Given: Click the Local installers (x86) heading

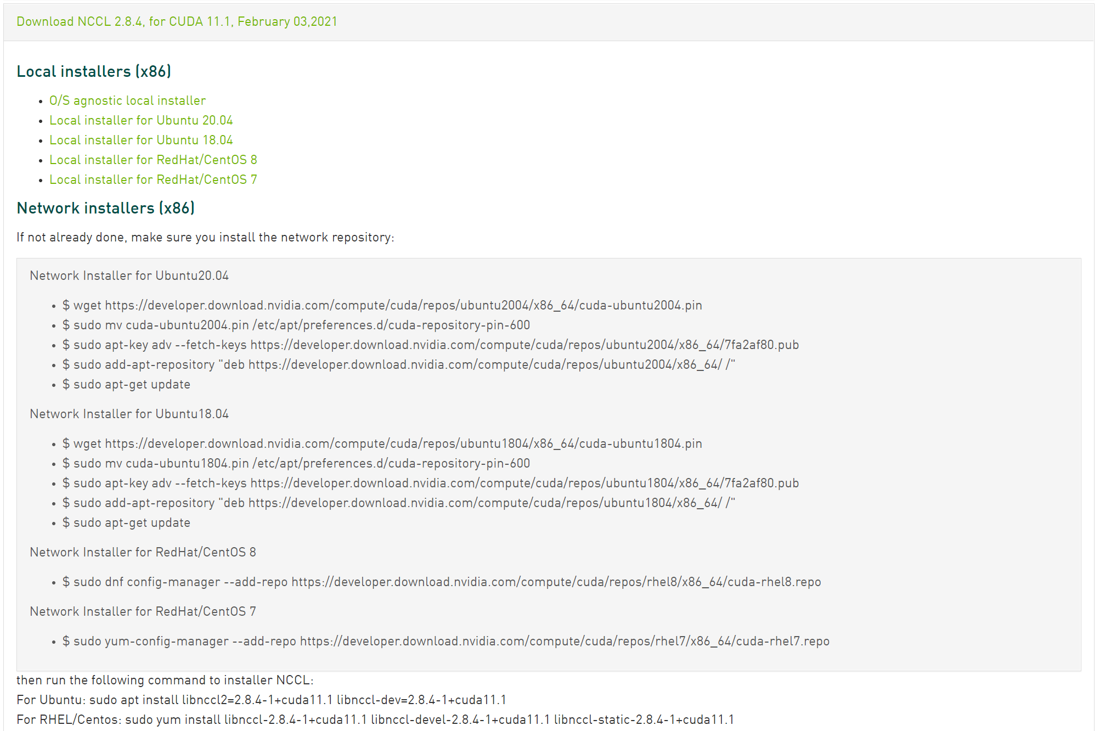Looking at the screenshot, I should tap(94, 71).
